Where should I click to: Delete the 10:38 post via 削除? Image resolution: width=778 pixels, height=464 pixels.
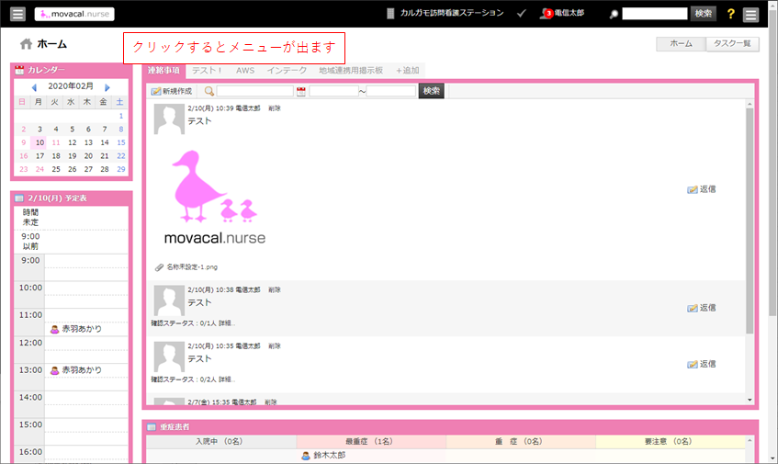[275, 289]
